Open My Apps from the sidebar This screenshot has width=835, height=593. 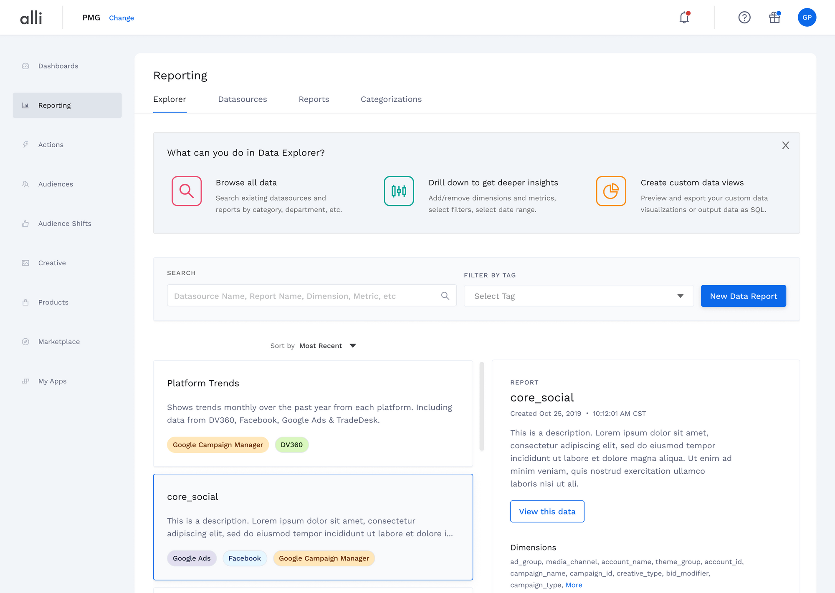(52, 381)
